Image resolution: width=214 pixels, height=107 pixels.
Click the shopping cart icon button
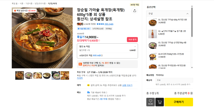159,102
